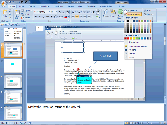Pick the yellow standard color swatch
167x125 pixels.
click(x=134, y=39)
